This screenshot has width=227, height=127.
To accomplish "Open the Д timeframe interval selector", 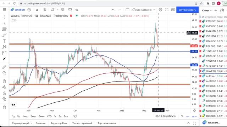I will (37, 10).
